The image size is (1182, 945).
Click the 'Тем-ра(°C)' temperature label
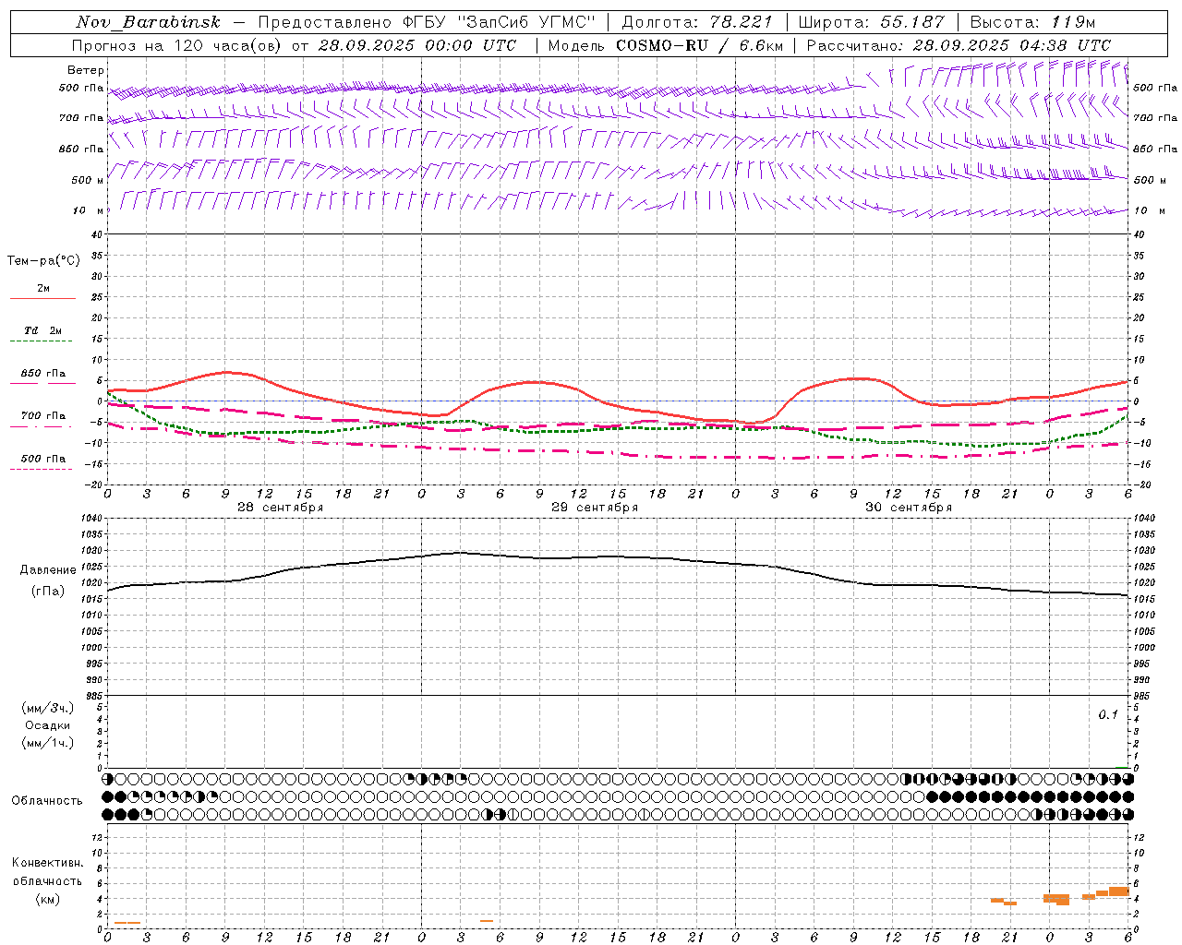click(x=43, y=261)
